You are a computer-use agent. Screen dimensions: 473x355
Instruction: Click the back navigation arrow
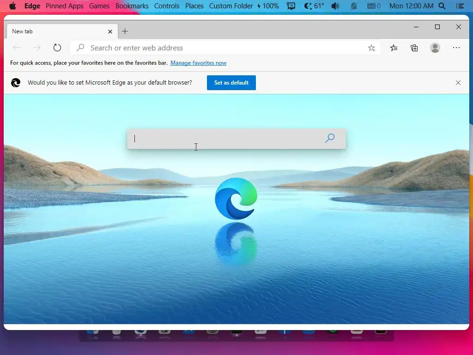click(x=17, y=48)
